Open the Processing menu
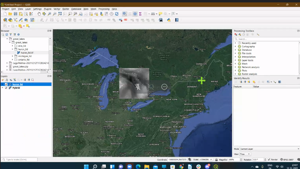 104,9
